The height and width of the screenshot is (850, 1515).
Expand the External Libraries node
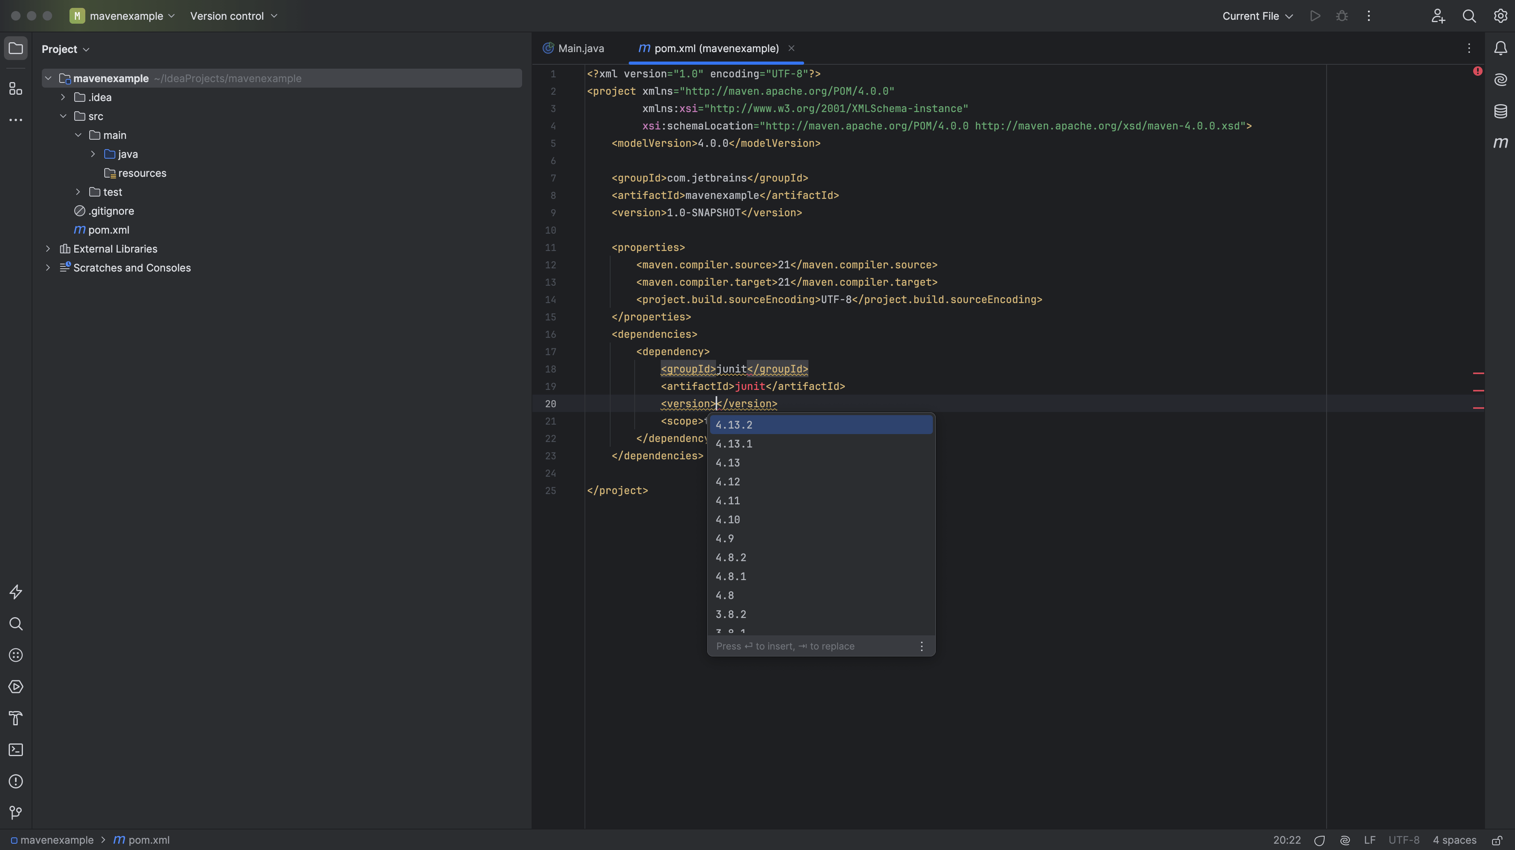(48, 249)
